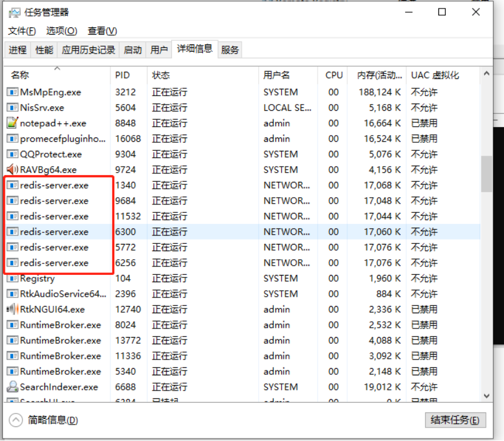The height and width of the screenshot is (441, 504).
Task: Click the QQProtect.exe process icon
Action: click(x=12, y=154)
